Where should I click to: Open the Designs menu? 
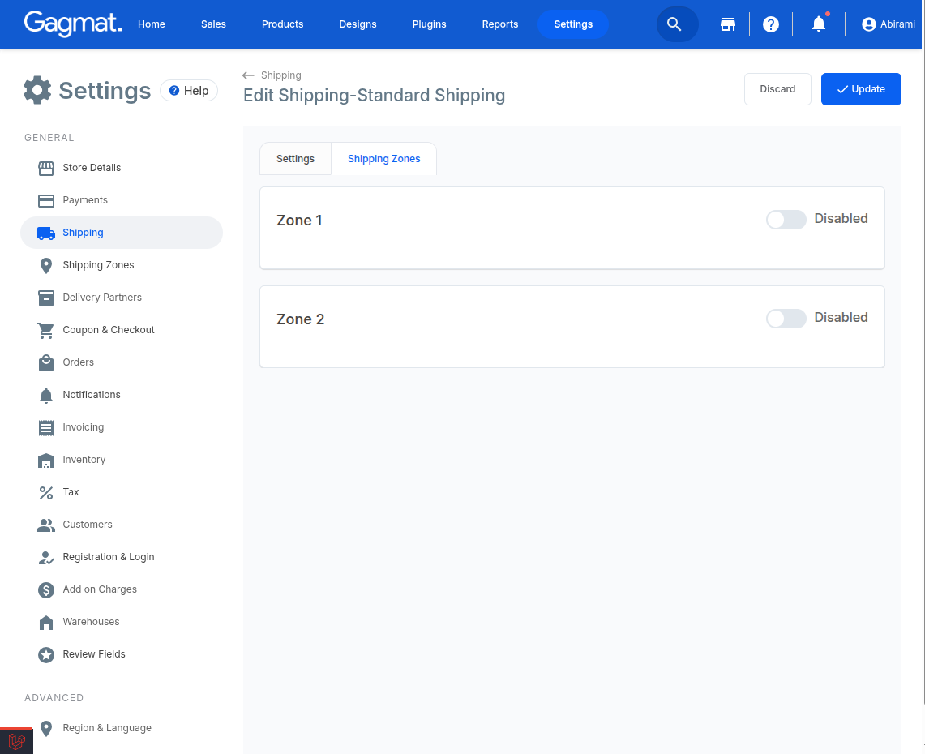tap(358, 24)
